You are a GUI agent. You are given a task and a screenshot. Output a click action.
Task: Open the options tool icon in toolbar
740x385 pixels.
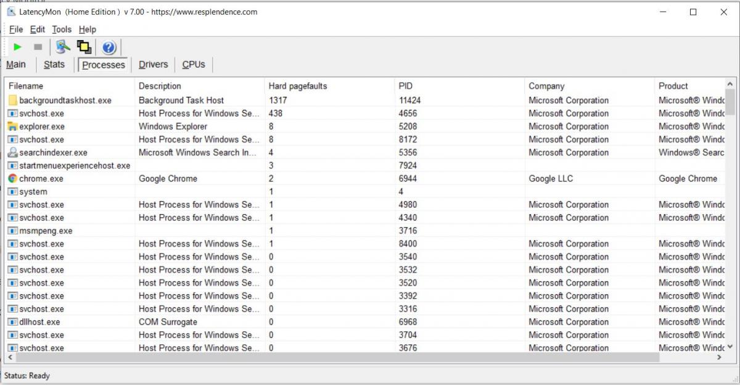[63, 47]
